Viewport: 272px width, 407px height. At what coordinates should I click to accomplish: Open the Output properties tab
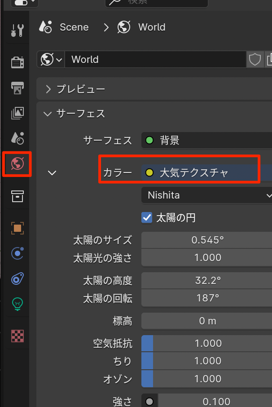coord(17,88)
